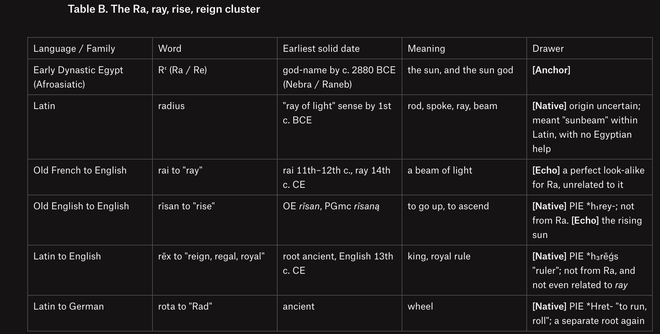
Task: Click the wheel meaning cell
Action: [x=465, y=313]
